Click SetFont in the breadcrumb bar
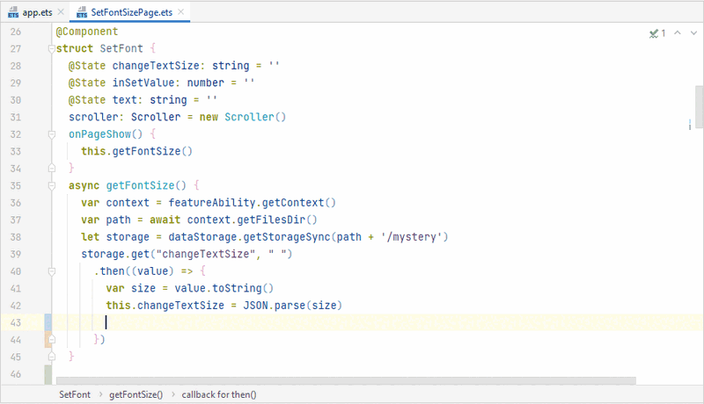Screen dimensions: 704x404 [x=75, y=395]
